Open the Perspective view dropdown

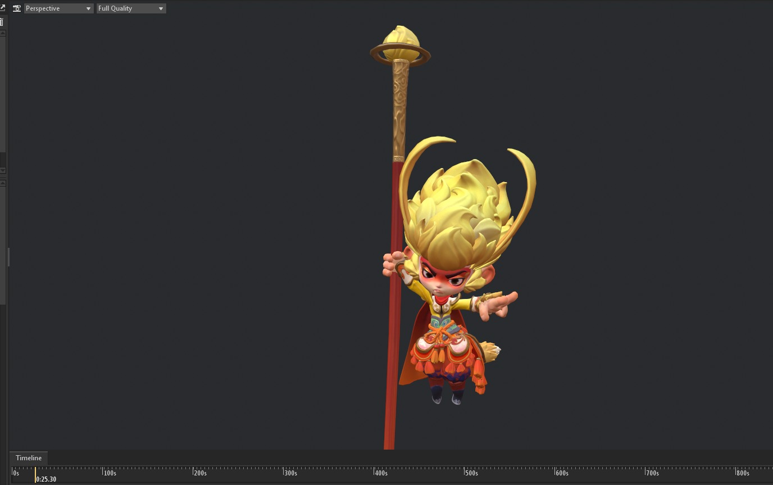(58, 8)
